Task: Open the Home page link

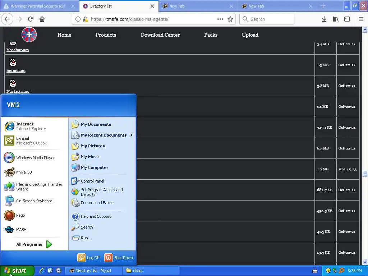Action: [64, 35]
